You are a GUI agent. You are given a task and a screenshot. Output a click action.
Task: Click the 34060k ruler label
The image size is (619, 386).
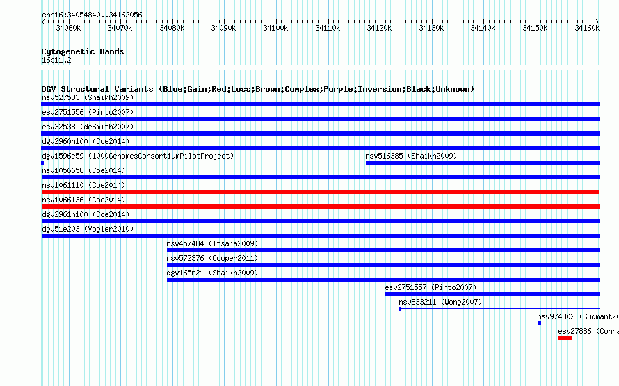[x=68, y=28]
